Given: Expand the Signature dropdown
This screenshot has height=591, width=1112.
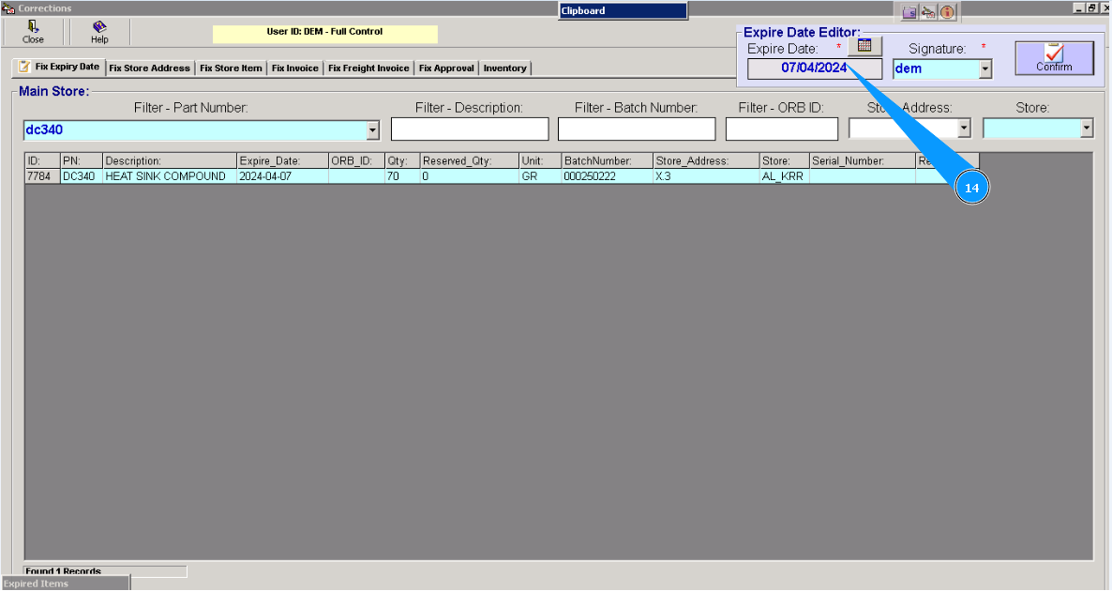Looking at the screenshot, I should pos(985,68).
